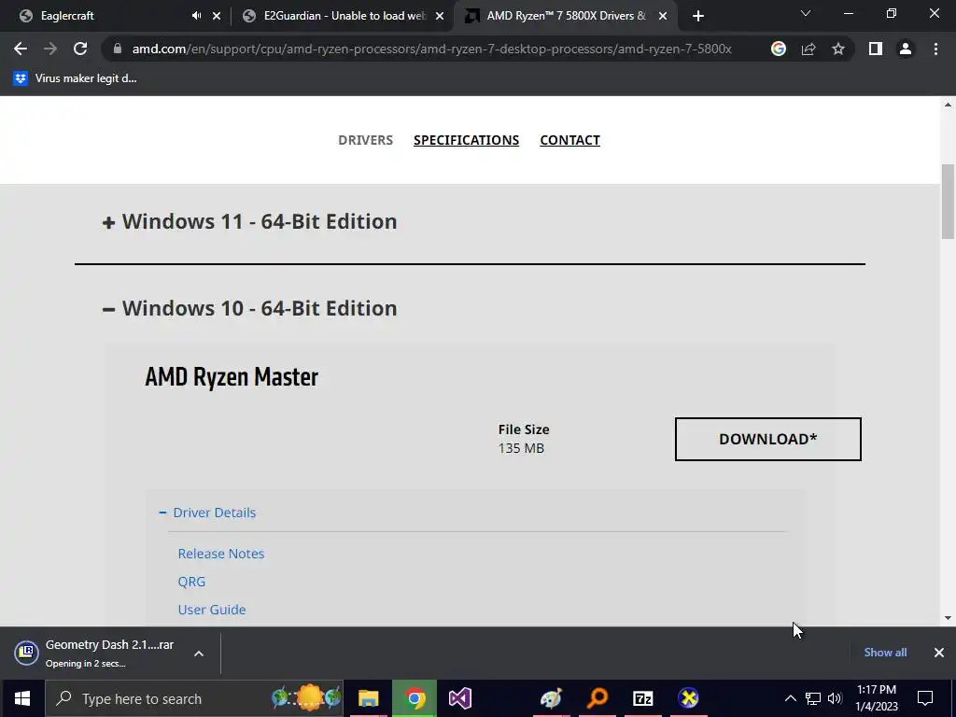Open the yellow X taskbar app

pyautogui.click(x=688, y=698)
